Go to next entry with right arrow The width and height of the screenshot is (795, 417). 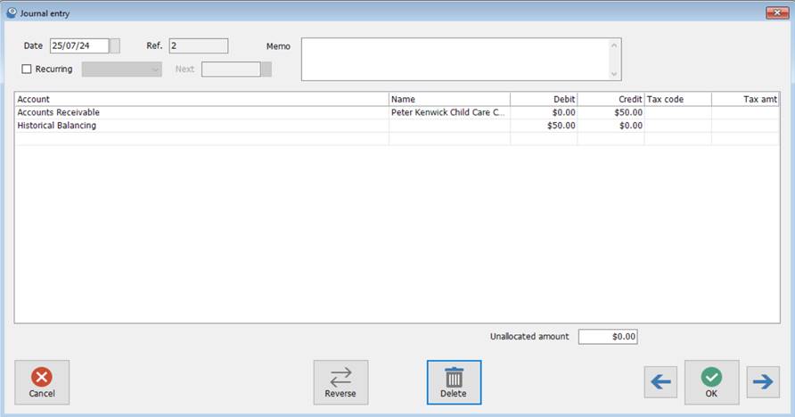tap(763, 382)
